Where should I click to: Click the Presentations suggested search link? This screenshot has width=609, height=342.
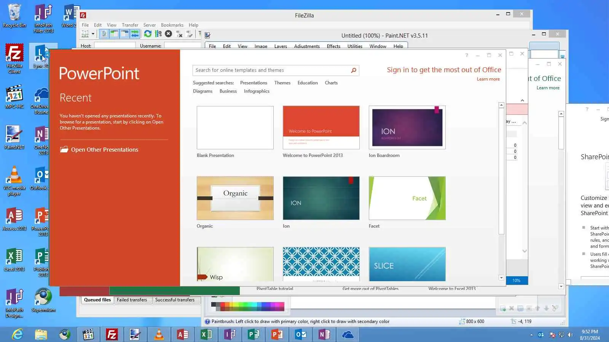pyautogui.click(x=253, y=83)
